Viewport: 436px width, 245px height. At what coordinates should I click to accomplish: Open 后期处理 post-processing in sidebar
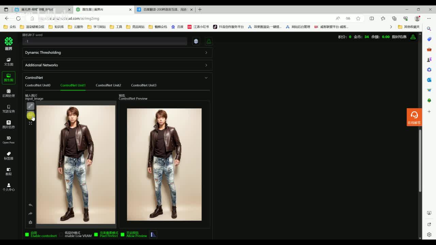click(x=9, y=93)
